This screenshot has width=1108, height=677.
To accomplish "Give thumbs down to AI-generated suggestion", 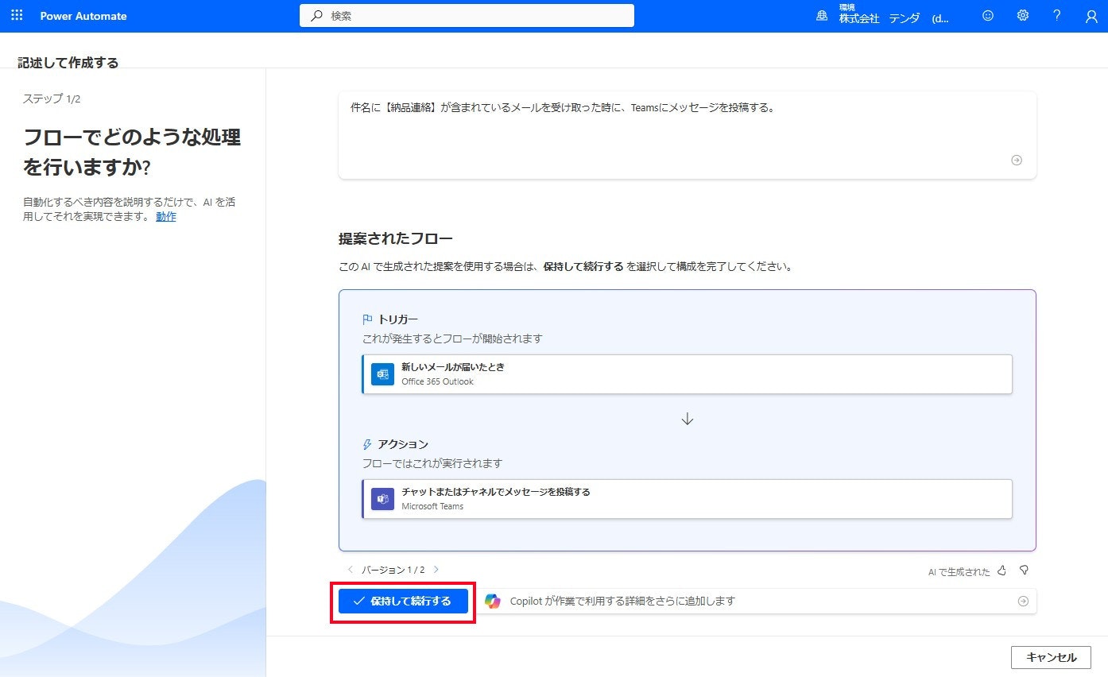I will (x=1025, y=570).
